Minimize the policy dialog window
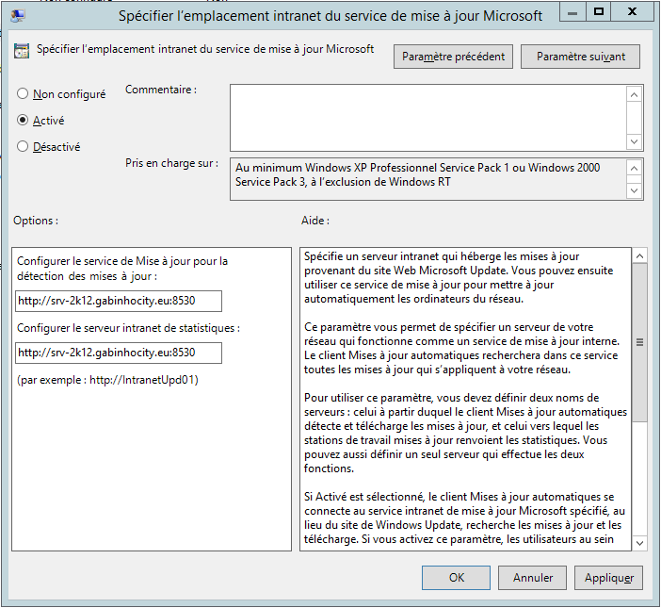 click(572, 12)
